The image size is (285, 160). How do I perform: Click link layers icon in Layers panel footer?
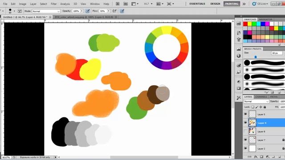[249, 157]
